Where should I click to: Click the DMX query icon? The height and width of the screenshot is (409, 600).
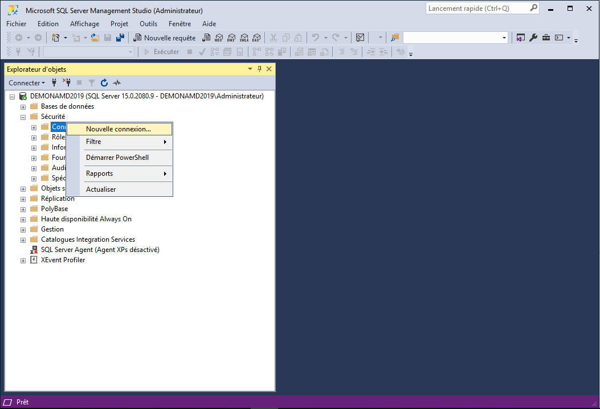(231, 38)
